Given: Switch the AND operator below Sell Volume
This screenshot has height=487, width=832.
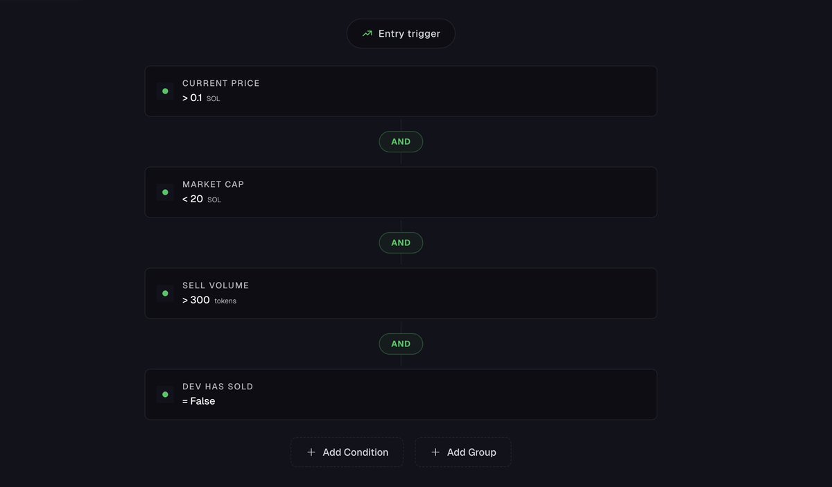Looking at the screenshot, I should click(x=401, y=344).
